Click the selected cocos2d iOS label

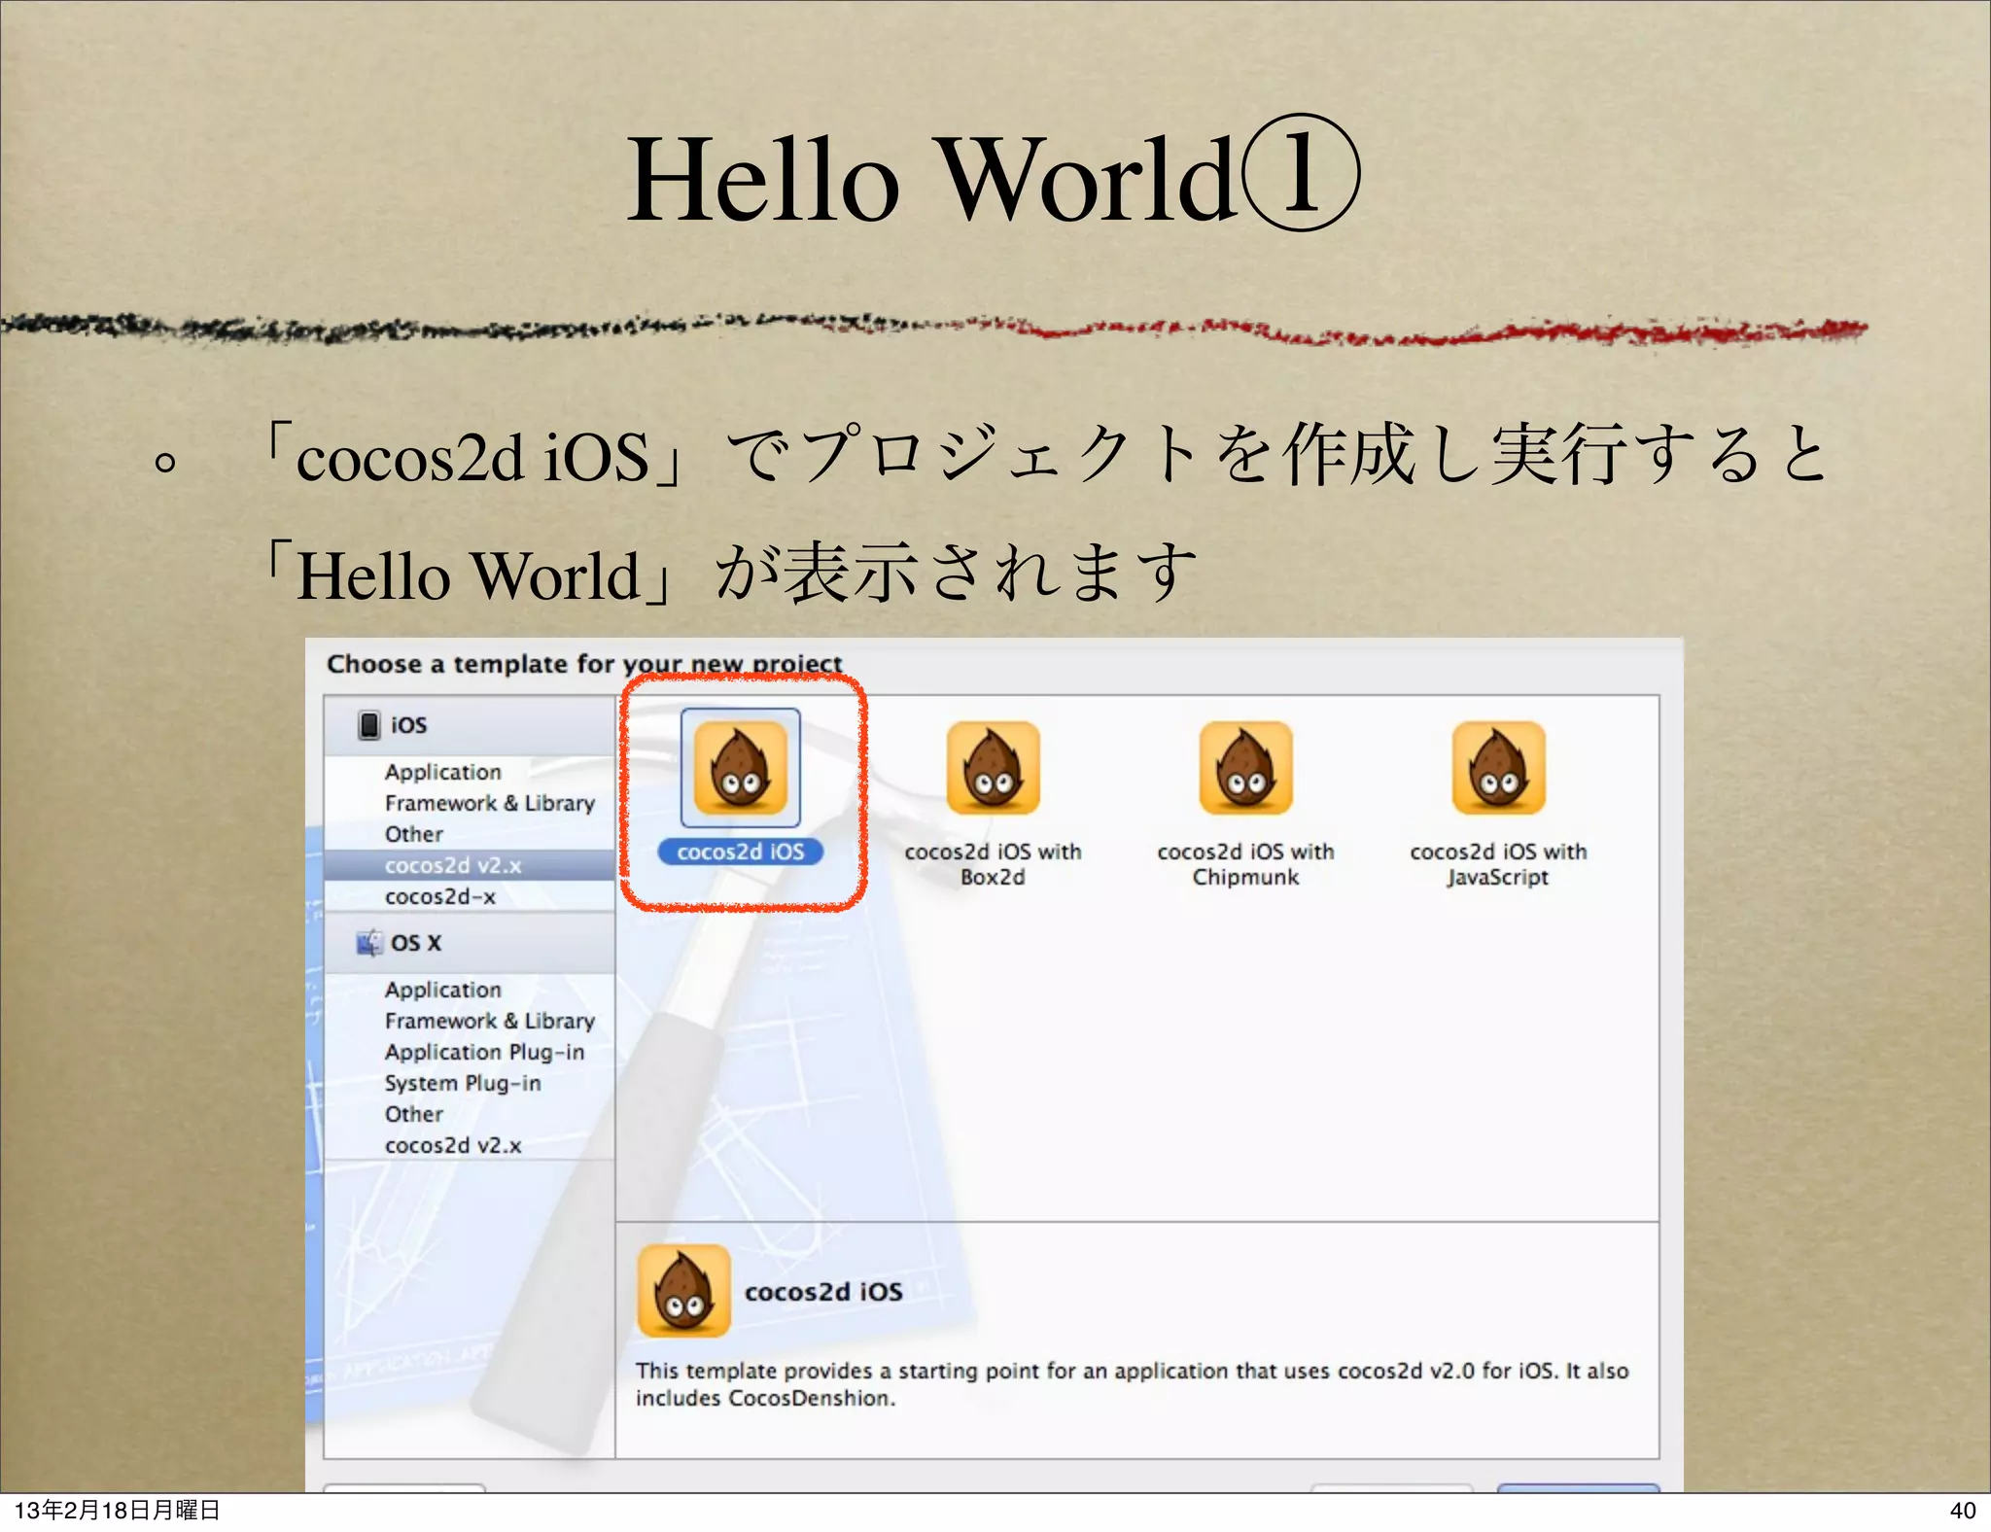741,852
